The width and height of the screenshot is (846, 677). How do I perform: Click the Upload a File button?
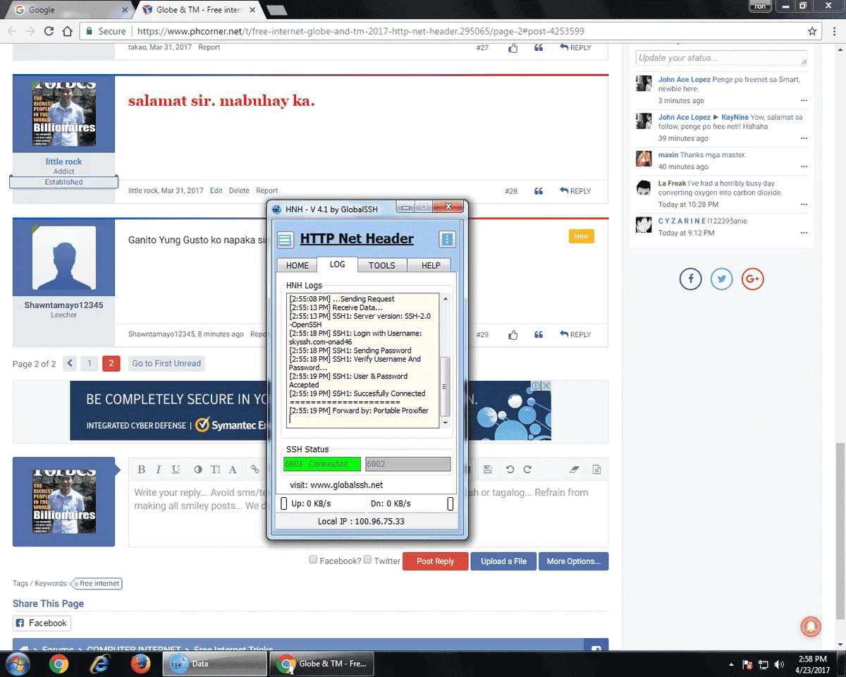click(503, 561)
